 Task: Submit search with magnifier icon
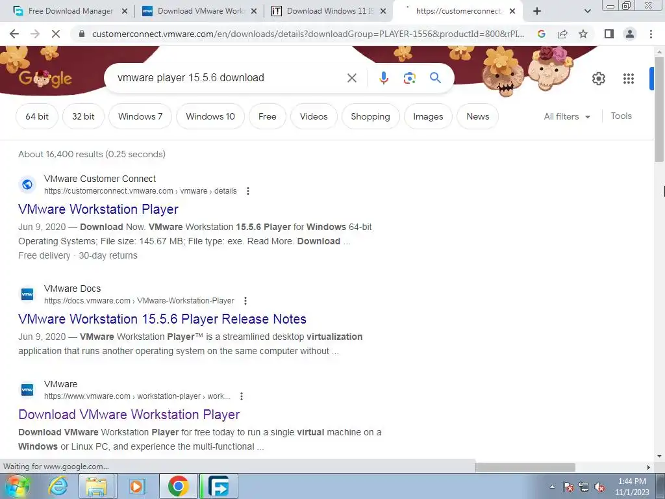(x=435, y=78)
